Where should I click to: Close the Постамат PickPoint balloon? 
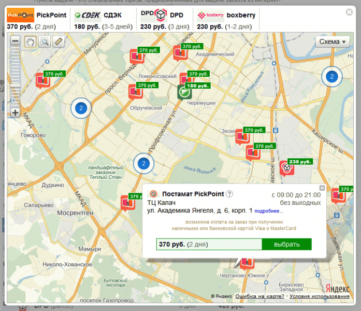(322, 188)
